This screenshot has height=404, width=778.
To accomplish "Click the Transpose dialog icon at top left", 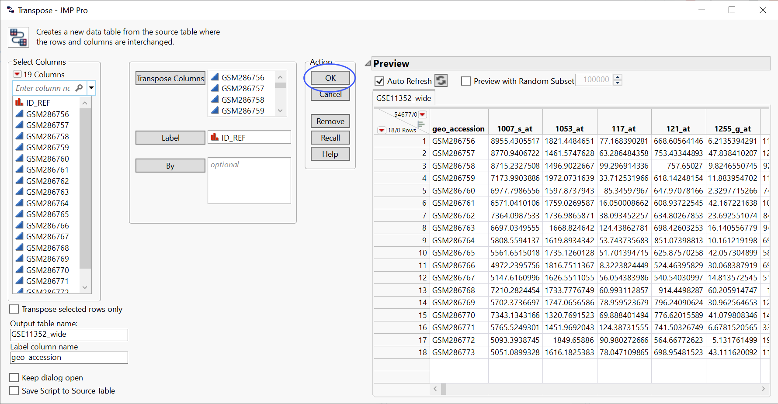I will click(x=18, y=37).
